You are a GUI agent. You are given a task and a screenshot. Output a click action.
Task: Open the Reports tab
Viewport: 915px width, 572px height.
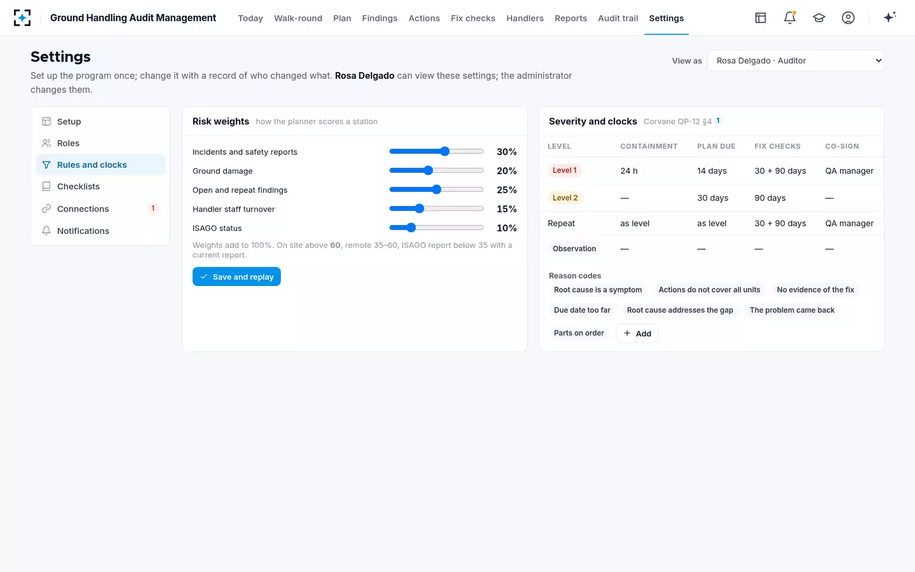coord(571,18)
